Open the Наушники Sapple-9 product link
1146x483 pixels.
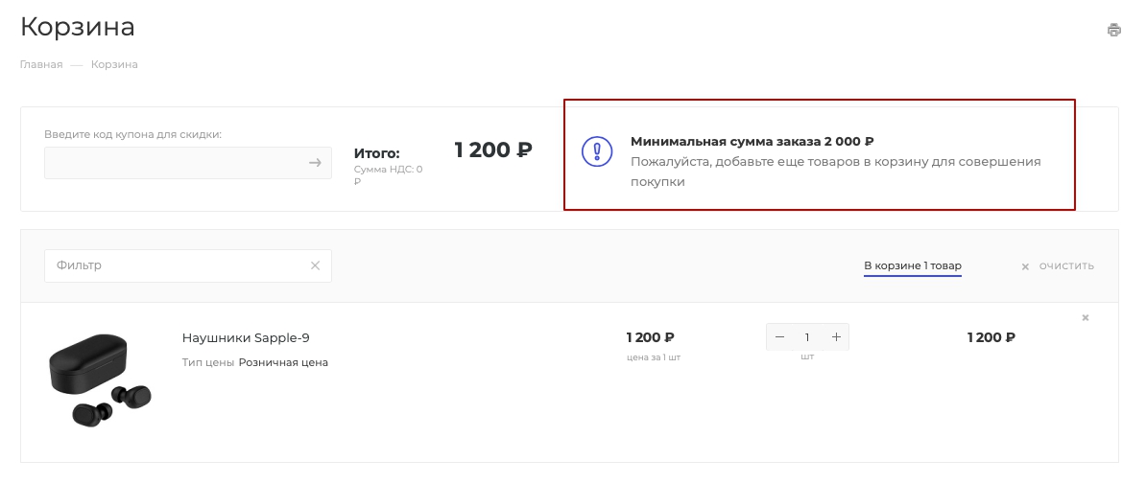point(246,337)
